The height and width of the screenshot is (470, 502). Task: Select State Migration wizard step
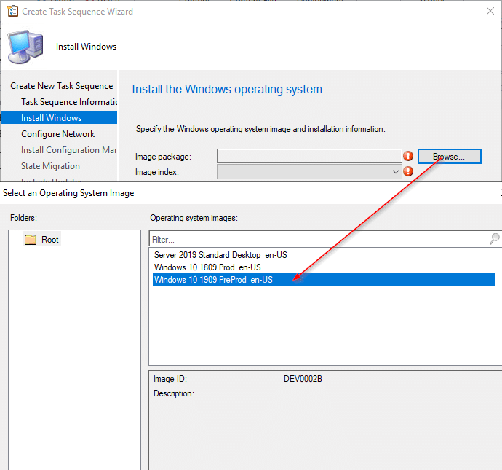pyautogui.click(x=51, y=166)
